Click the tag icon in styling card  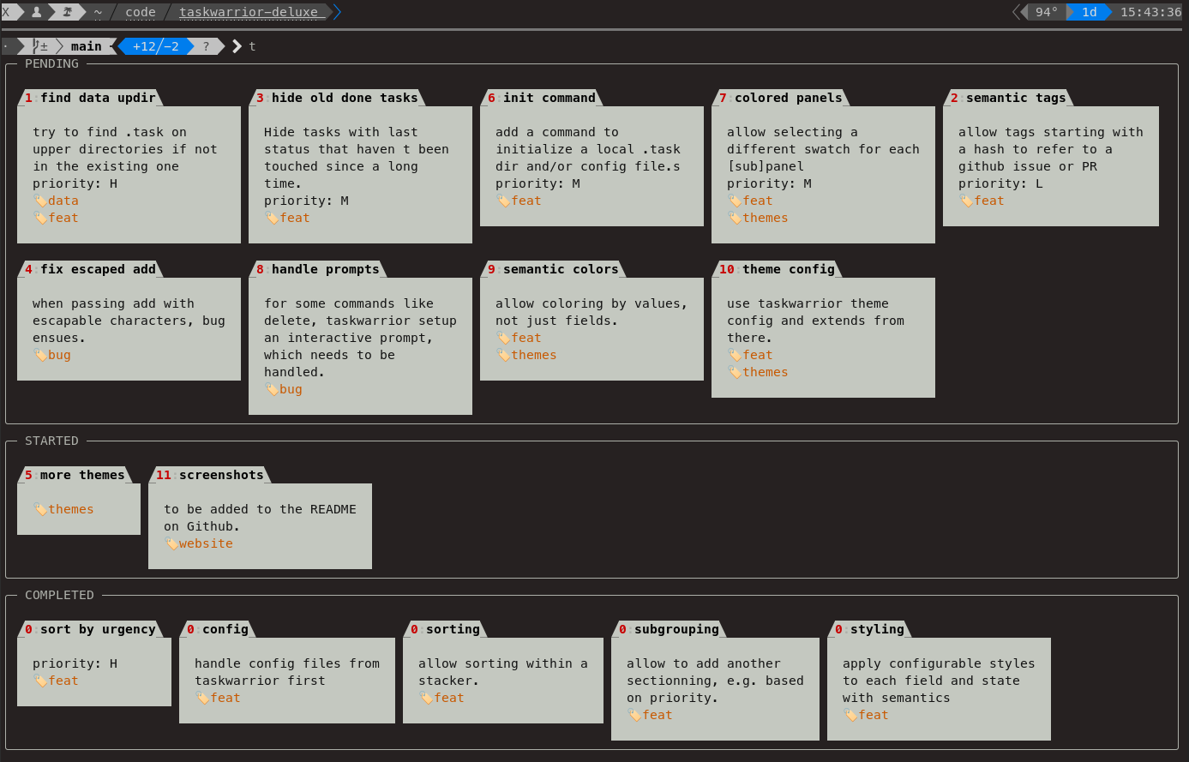850,715
